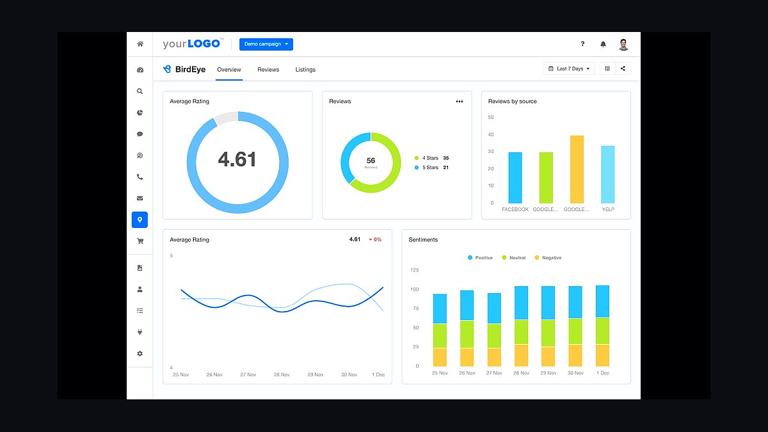Viewport: 768px width, 432px height.
Task: Switch to the Overview tab
Action: [229, 69]
